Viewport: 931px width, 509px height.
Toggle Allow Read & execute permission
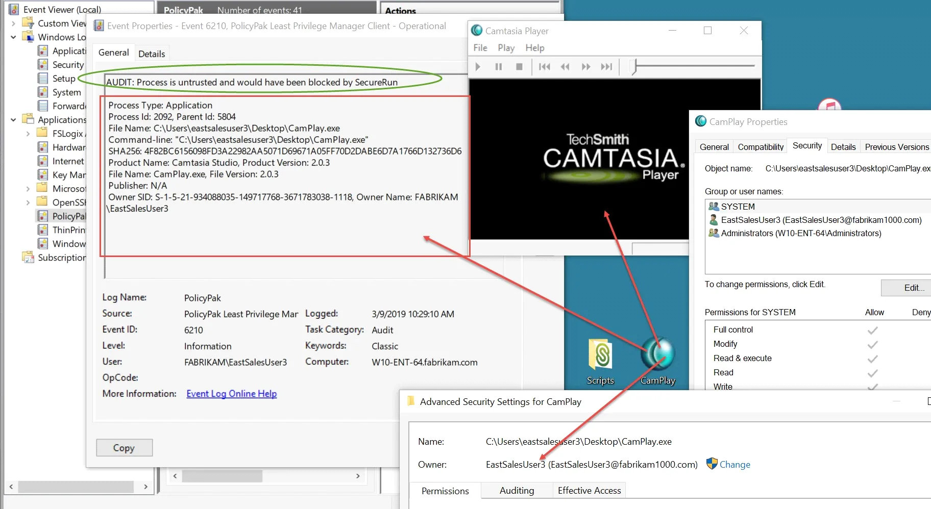coord(872,358)
